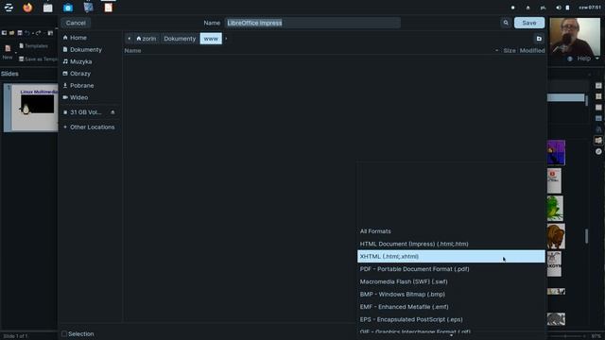Open Wideo in the places sidebar

tap(90, 97)
